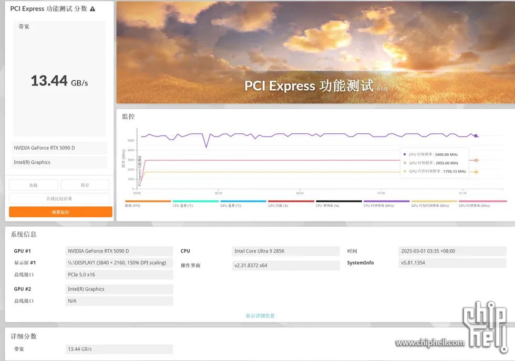Click the 13.44 GB/s bandwidth score
The height and width of the screenshot is (361, 515).
click(59, 81)
